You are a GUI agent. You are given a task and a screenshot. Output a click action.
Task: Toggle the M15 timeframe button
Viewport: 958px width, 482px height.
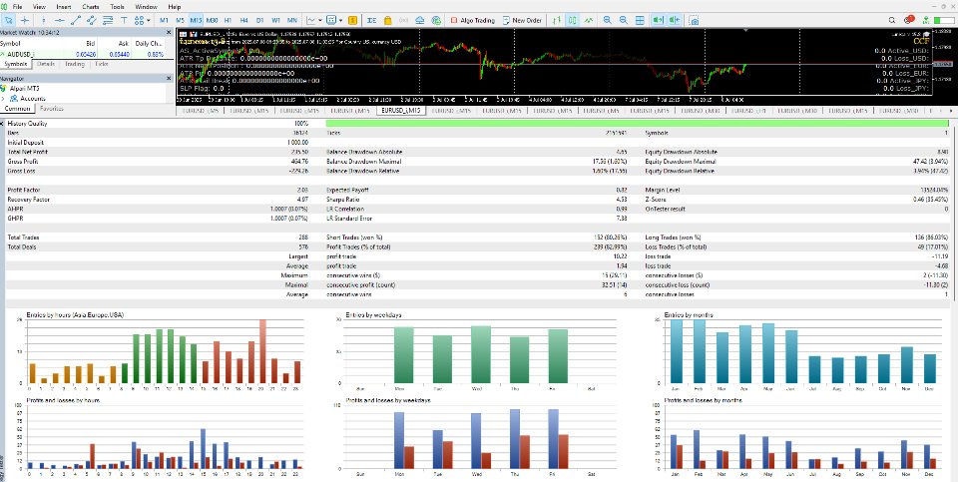coord(197,20)
